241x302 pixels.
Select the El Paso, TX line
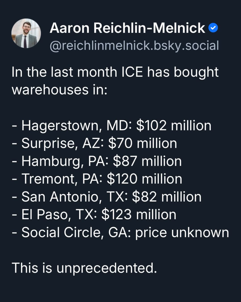point(94,214)
